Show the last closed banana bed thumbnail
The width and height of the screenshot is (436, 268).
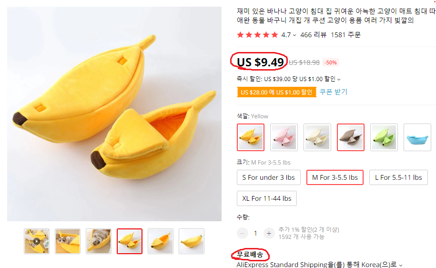(x=191, y=241)
